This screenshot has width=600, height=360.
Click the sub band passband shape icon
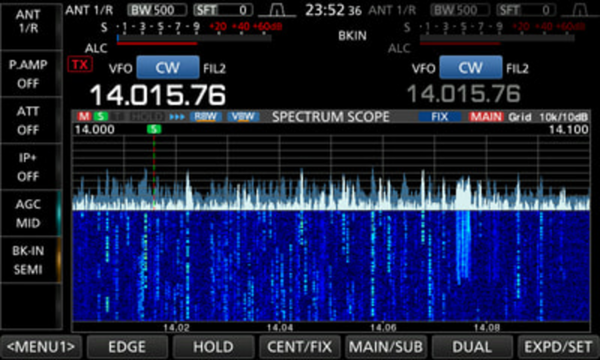581,10
